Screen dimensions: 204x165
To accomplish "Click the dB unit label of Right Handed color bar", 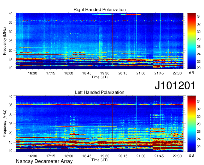I will [191, 73].
